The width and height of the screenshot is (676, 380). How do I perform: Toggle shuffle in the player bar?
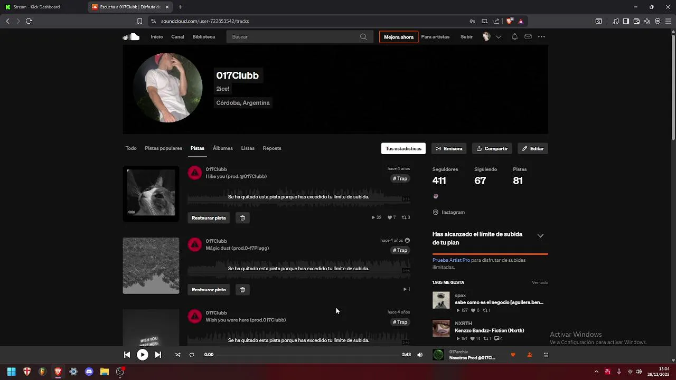tap(178, 355)
